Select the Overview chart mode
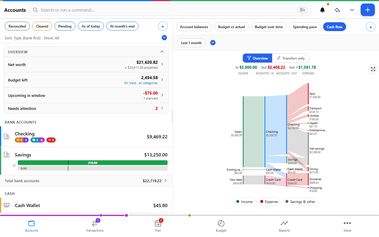Viewport: 379px width, 237px height. tap(257, 58)
